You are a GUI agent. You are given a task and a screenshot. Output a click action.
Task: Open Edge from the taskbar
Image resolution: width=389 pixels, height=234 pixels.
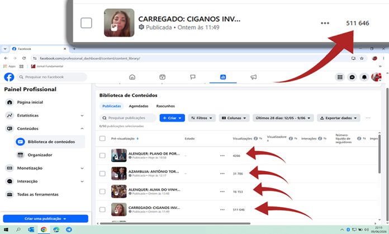pos(56,230)
